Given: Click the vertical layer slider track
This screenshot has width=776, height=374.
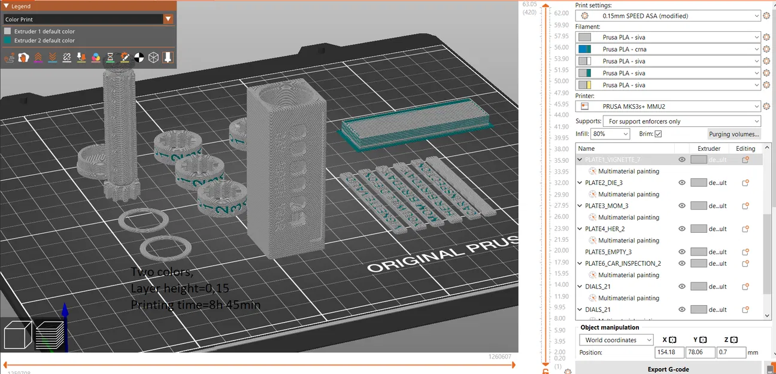Looking at the screenshot, I should (x=545, y=186).
